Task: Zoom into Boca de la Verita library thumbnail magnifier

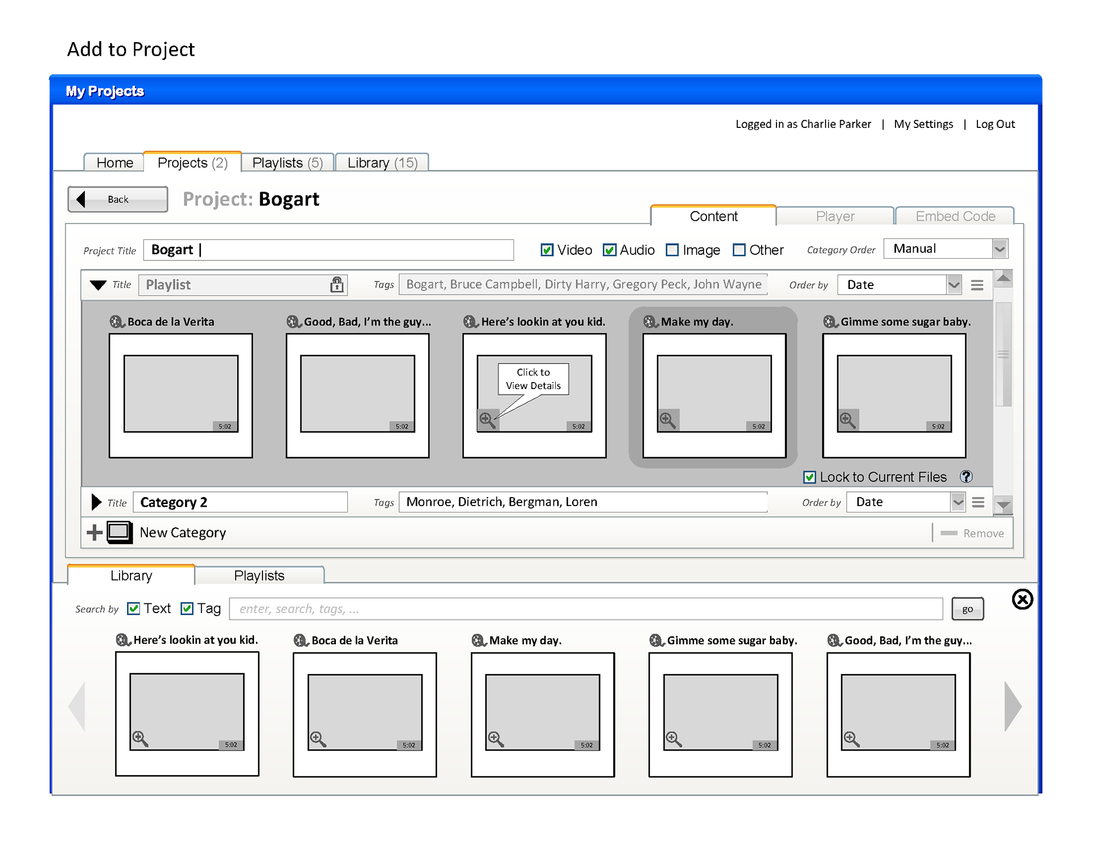Action: [x=318, y=739]
